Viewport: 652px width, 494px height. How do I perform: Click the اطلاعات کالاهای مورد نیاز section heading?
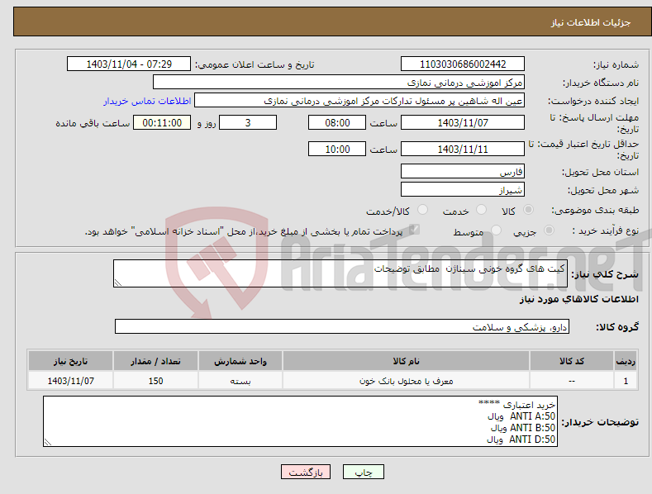579,299
